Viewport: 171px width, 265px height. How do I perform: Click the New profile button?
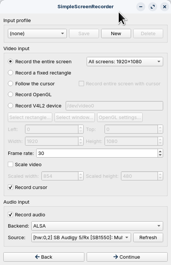[116, 33]
